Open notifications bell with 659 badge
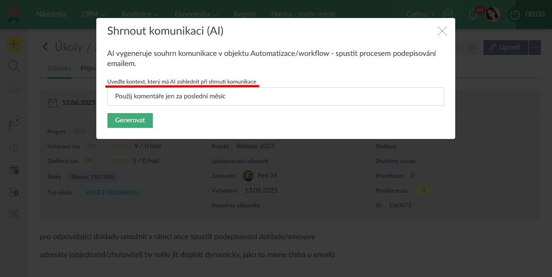This screenshot has height=277, width=552. pyautogui.click(x=473, y=14)
